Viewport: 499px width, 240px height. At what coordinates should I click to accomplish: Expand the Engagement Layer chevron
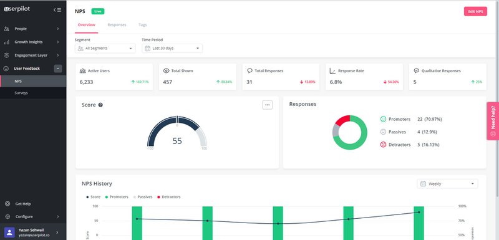[58, 55]
